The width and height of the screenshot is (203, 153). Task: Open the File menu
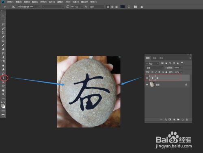[x=10, y=2]
